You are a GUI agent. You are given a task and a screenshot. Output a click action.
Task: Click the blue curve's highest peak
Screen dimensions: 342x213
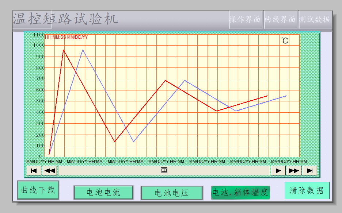pyautogui.click(x=83, y=50)
